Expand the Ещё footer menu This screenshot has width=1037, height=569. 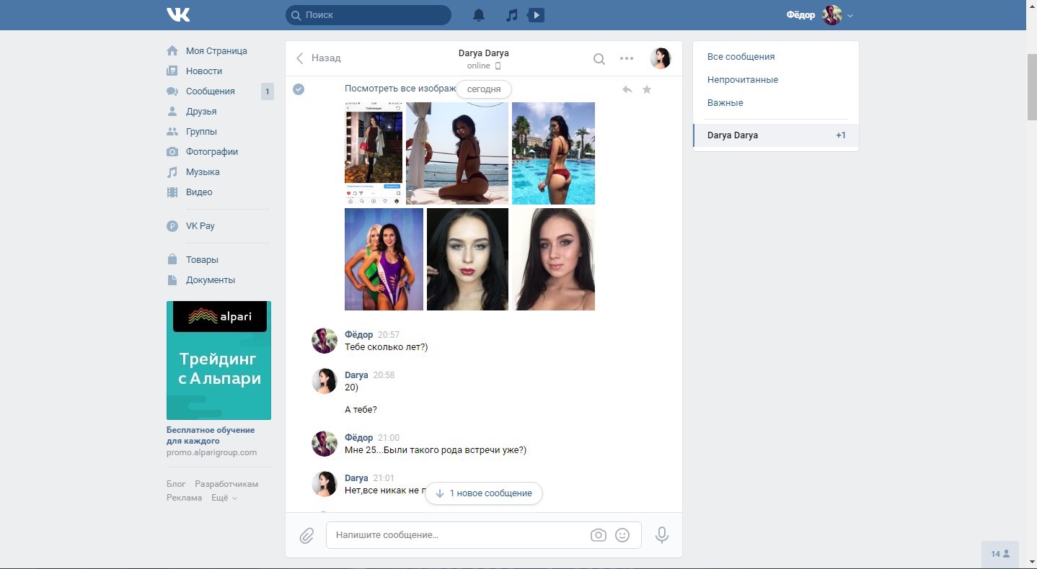pos(224,498)
